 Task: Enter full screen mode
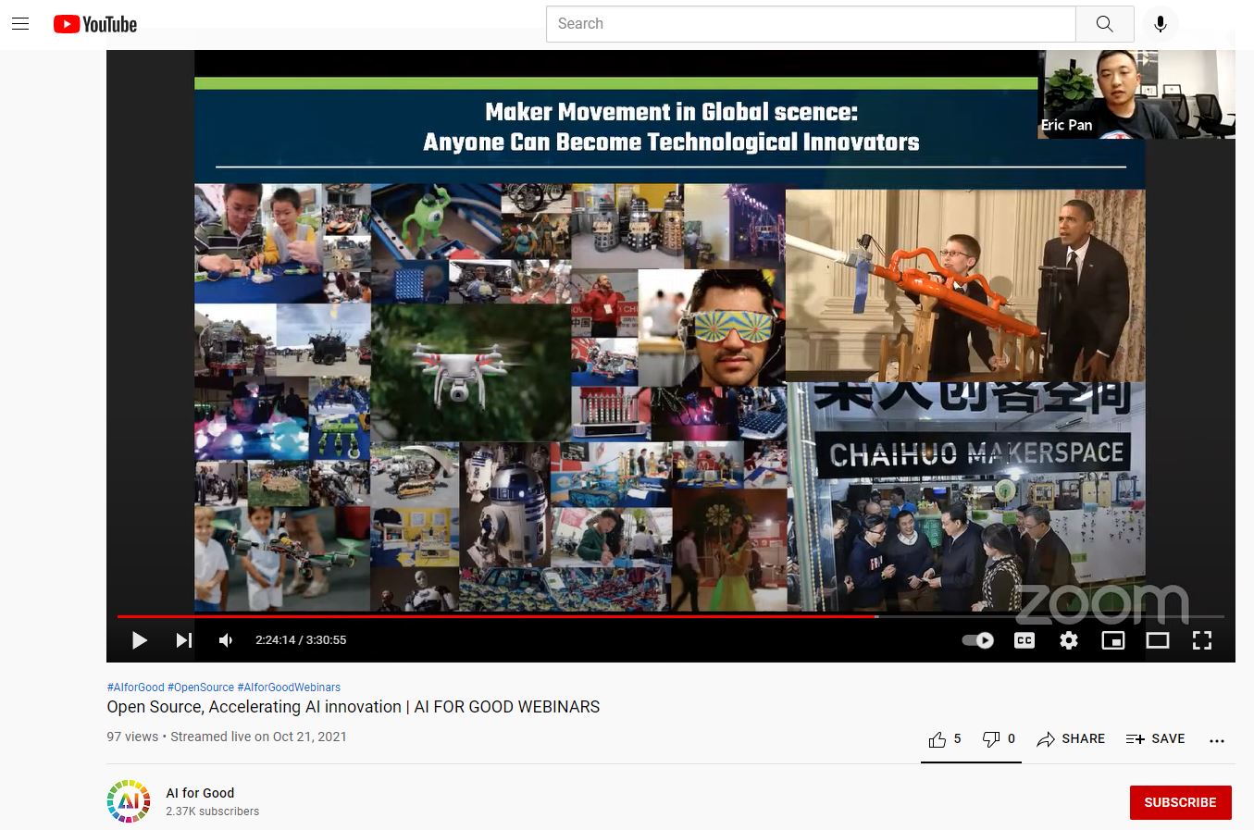(x=1202, y=640)
